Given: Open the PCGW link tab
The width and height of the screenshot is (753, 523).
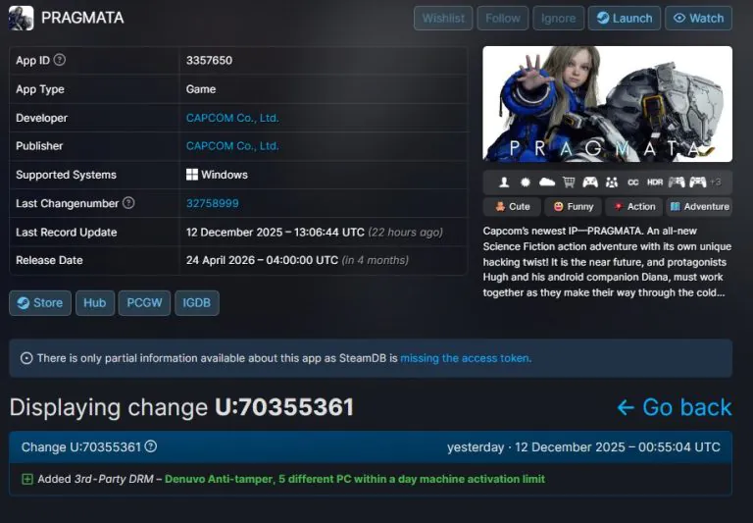Looking at the screenshot, I should pyautogui.click(x=145, y=303).
